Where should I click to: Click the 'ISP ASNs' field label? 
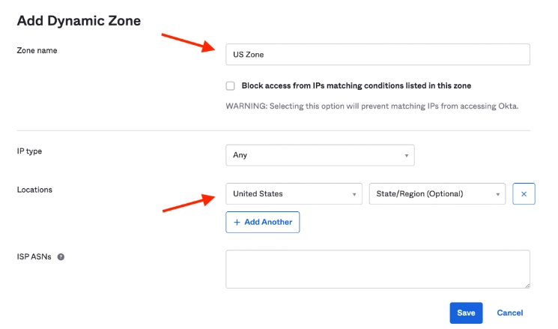click(x=34, y=257)
